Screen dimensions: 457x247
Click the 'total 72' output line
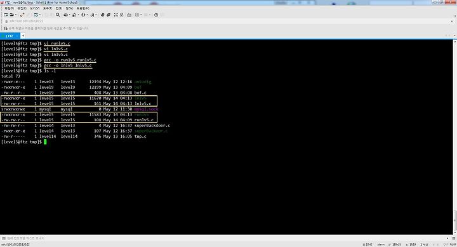point(11,76)
